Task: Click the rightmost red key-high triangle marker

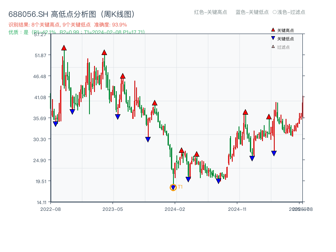Action: (269, 117)
